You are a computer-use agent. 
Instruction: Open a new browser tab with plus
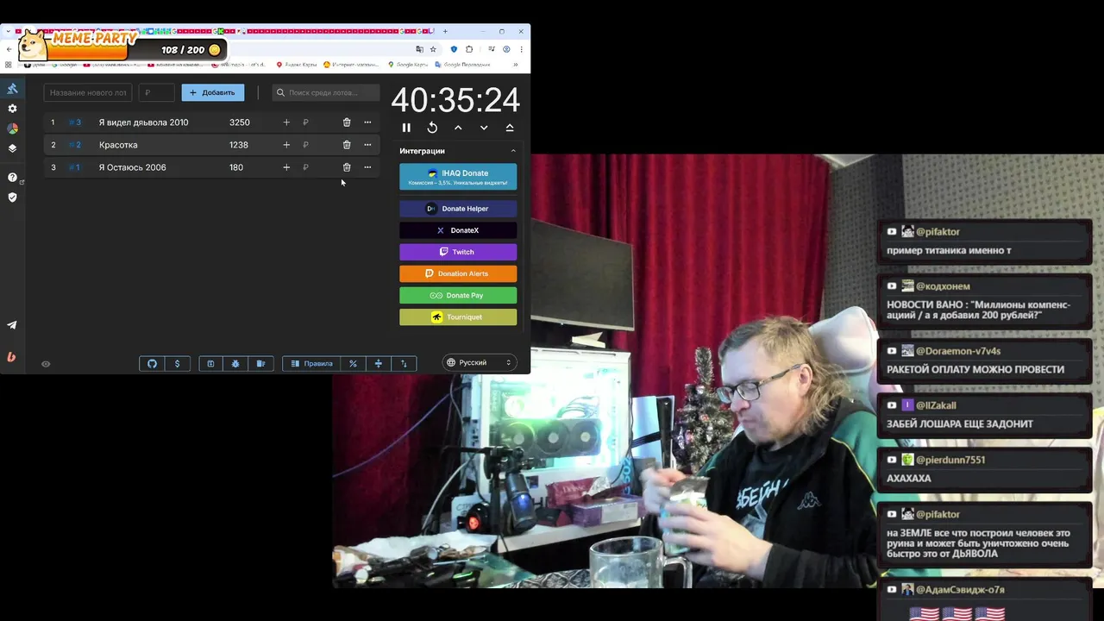[x=445, y=31]
